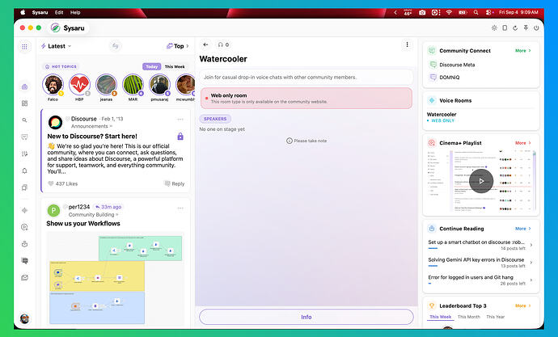Switch leaderboard to This Week tab

(x=440, y=317)
